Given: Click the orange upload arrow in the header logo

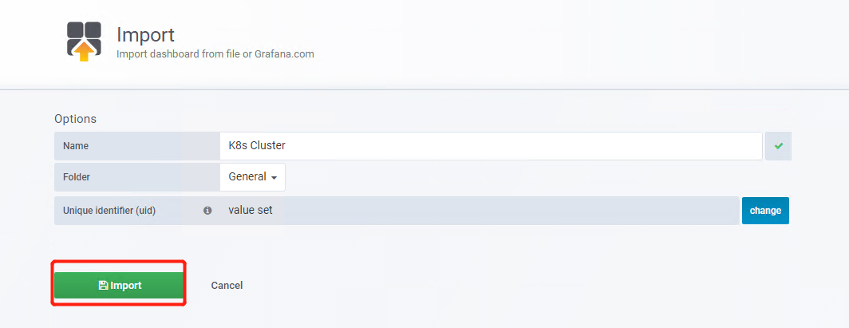Looking at the screenshot, I should 84,53.
